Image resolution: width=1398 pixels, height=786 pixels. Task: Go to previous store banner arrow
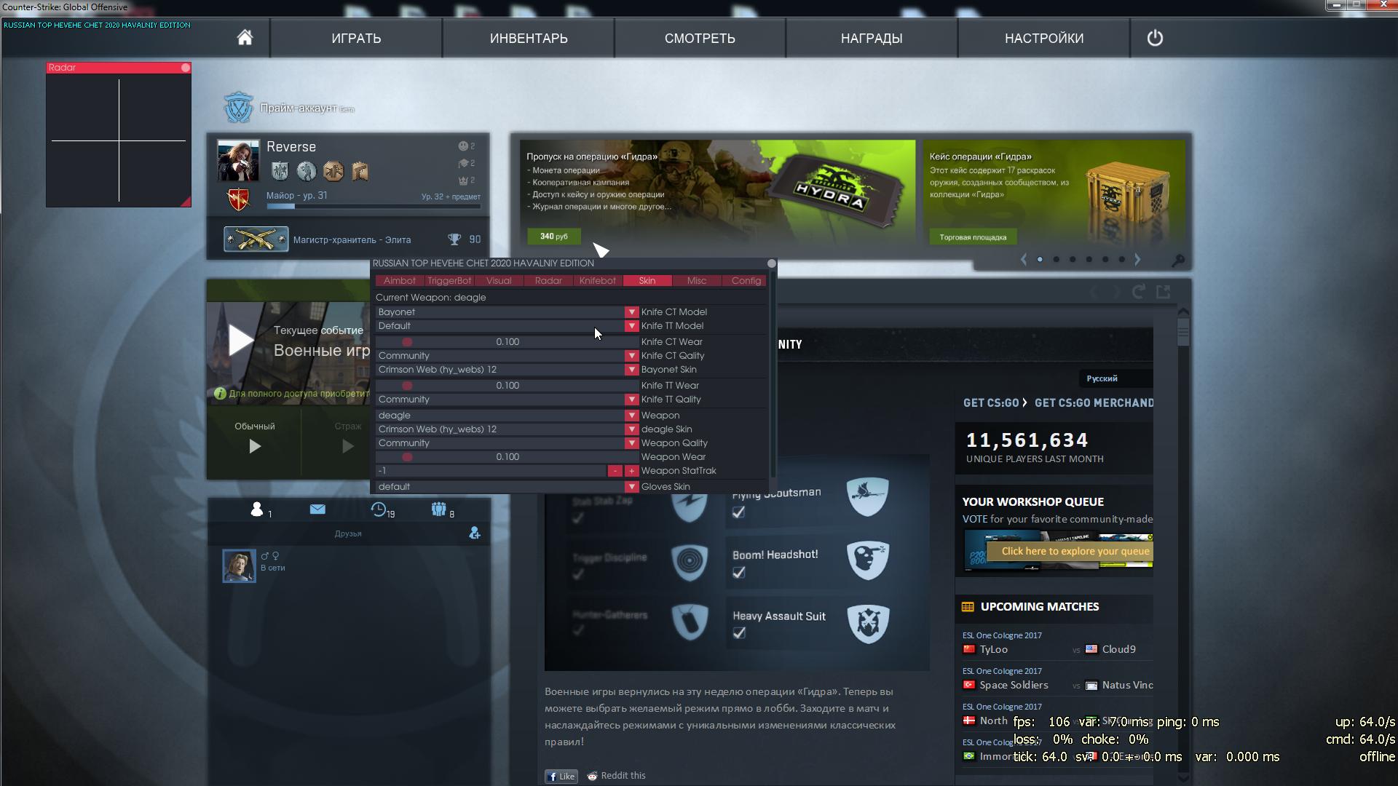coord(1024,259)
